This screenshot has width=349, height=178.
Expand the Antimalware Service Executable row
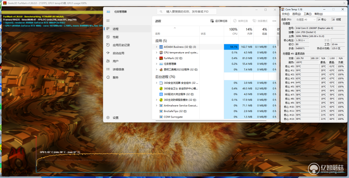point(157,105)
